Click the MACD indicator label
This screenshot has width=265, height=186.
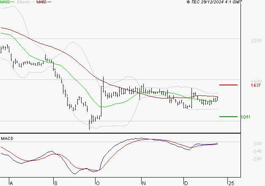7,139
